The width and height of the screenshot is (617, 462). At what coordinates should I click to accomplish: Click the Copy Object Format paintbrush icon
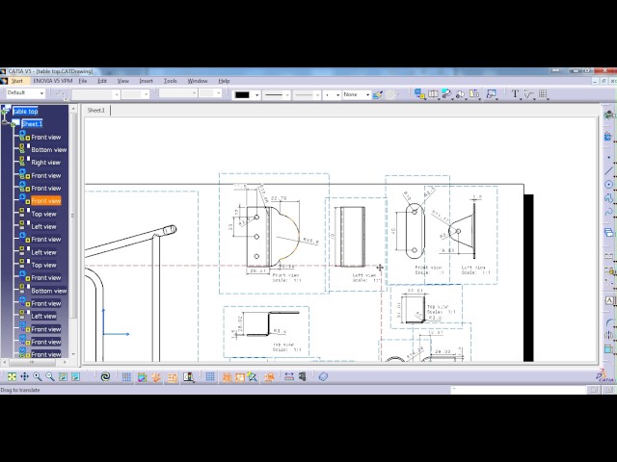click(377, 94)
